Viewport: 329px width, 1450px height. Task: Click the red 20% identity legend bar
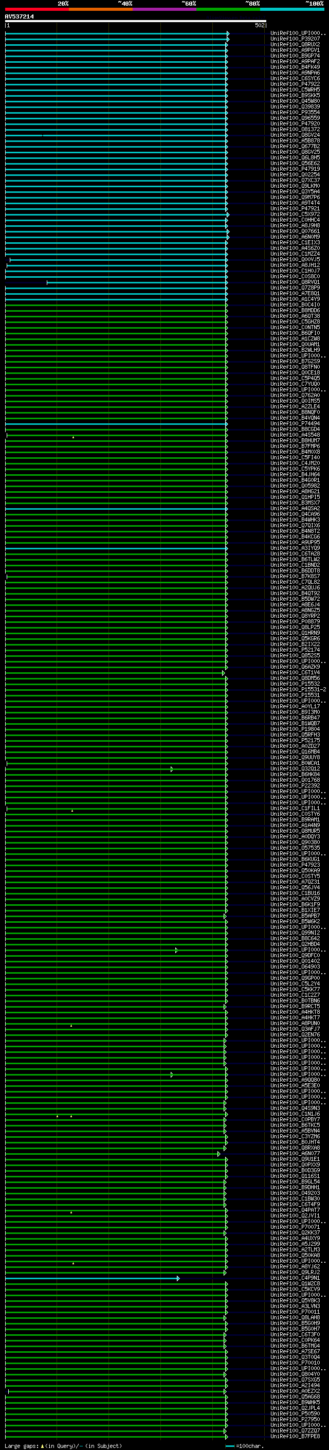click(x=36, y=9)
